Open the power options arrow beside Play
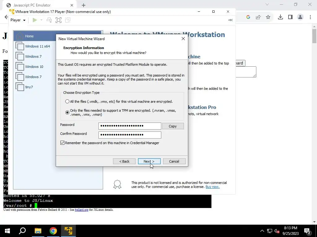317x237 pixels. coord(41,20)
